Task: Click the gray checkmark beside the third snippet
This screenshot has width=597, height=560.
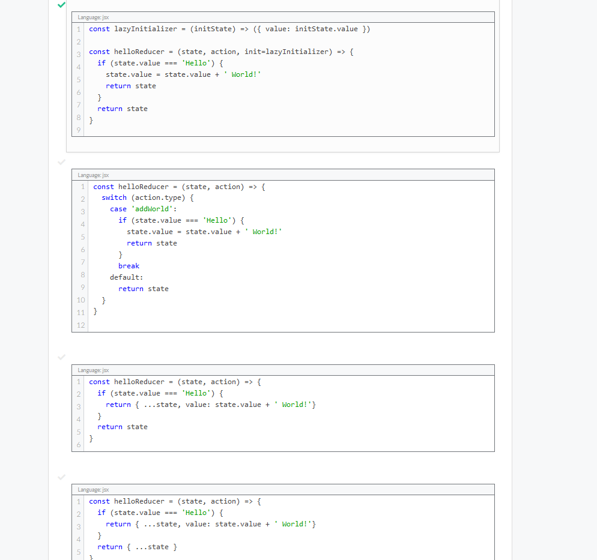Action: 61,357
